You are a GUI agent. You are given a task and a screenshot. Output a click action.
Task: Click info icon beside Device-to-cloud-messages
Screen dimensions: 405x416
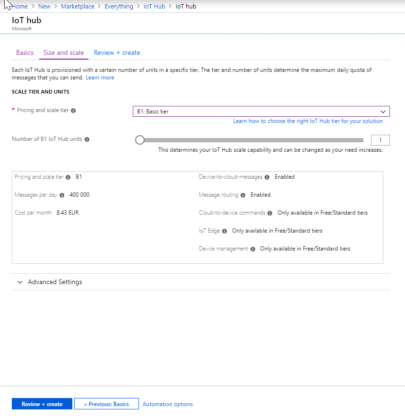267,177
